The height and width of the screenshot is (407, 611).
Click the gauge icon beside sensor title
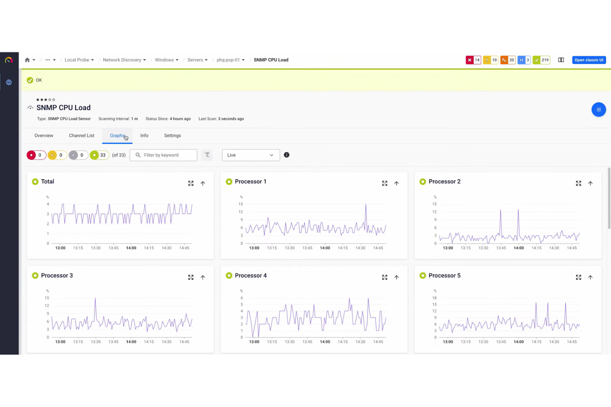coord(30,108)
